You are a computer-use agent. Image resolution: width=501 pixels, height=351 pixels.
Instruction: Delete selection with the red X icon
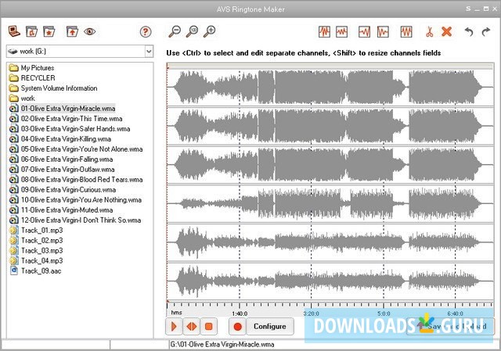pos(447,31)
